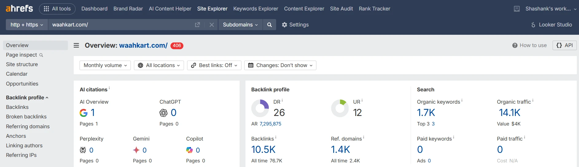Open Keywords Explorer
Screen dimensions: 579x167
tap(256, 9)
